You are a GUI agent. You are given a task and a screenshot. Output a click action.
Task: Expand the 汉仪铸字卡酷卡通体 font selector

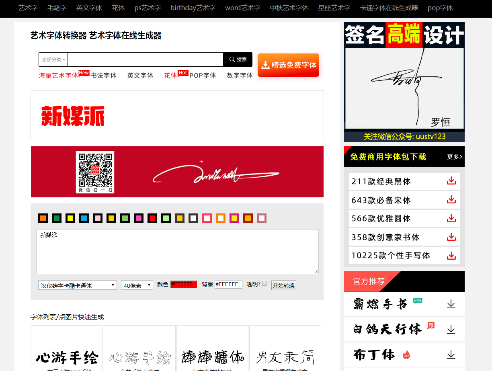click(x=78, y=285)
